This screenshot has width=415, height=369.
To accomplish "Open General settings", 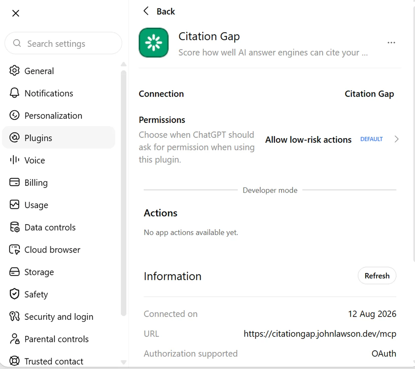I will tap(59, 71).
